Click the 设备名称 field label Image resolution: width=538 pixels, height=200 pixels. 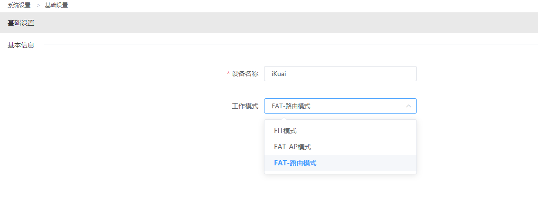[245, 74]
